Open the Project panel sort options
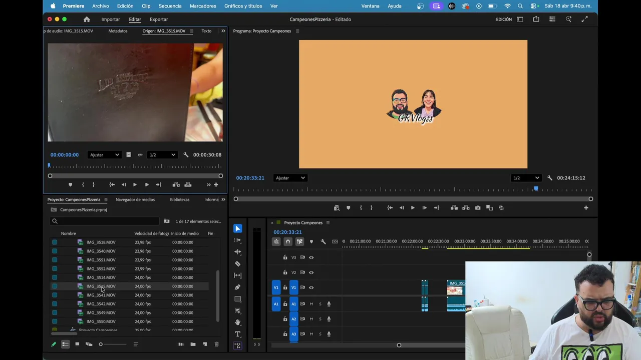Viewport: 641px width, 360px height. tap(136, 344)
